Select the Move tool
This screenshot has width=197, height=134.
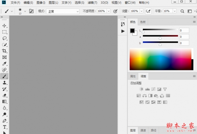[5, 26]
